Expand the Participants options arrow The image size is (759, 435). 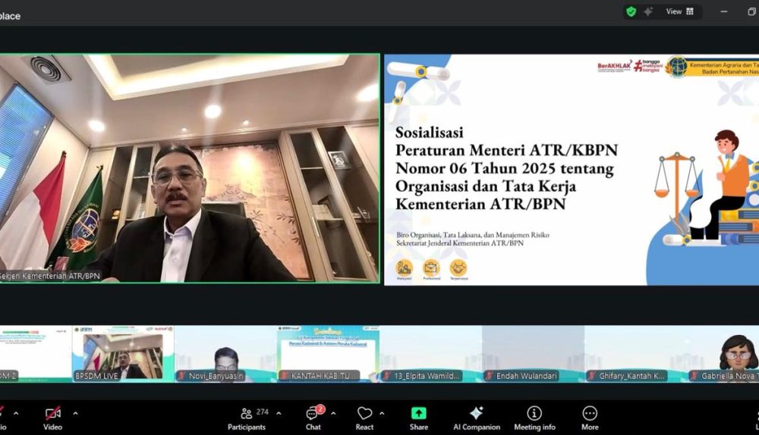[279, 414]
